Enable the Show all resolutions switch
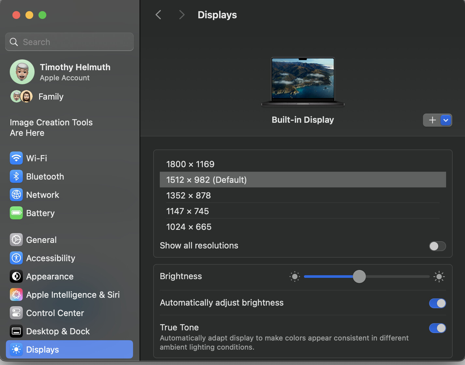Viewport: 465px width, 365px height. [437, 246]
